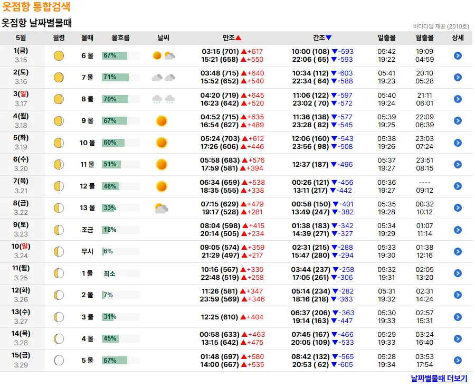Image resolution: width=475 pixels, height=387 pixels.
Task: Click the 바다타임 제공 (2010호) credit text
Action: (x=441, y=26)
